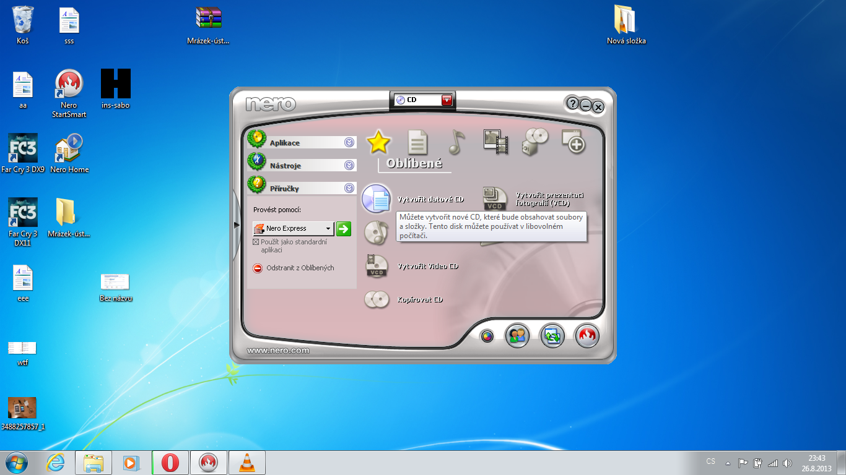The image size is (846, 475).
Task: Open the network signal tray icon
Action: (773, 463)
